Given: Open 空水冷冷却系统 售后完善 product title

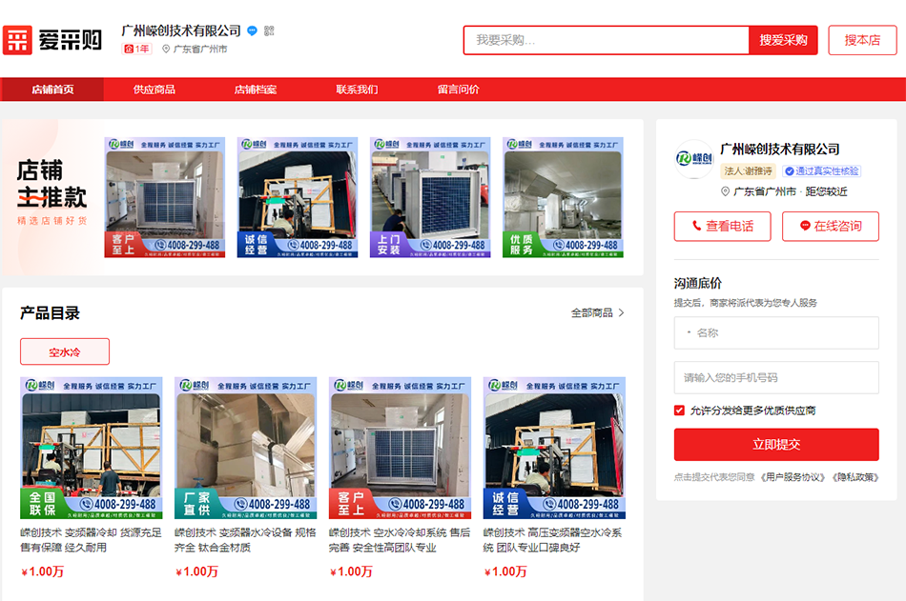Looking at the screenshot, I should click(400, 540).
